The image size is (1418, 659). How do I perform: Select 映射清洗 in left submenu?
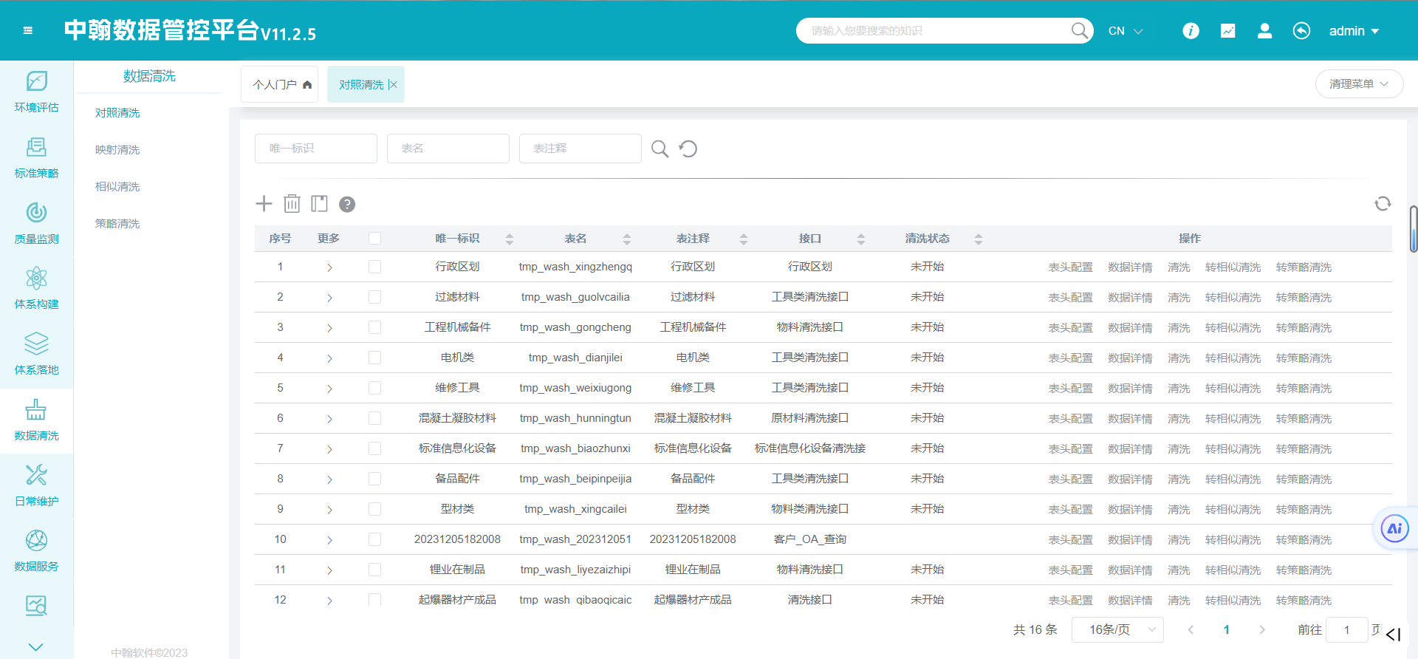(117, 150)
